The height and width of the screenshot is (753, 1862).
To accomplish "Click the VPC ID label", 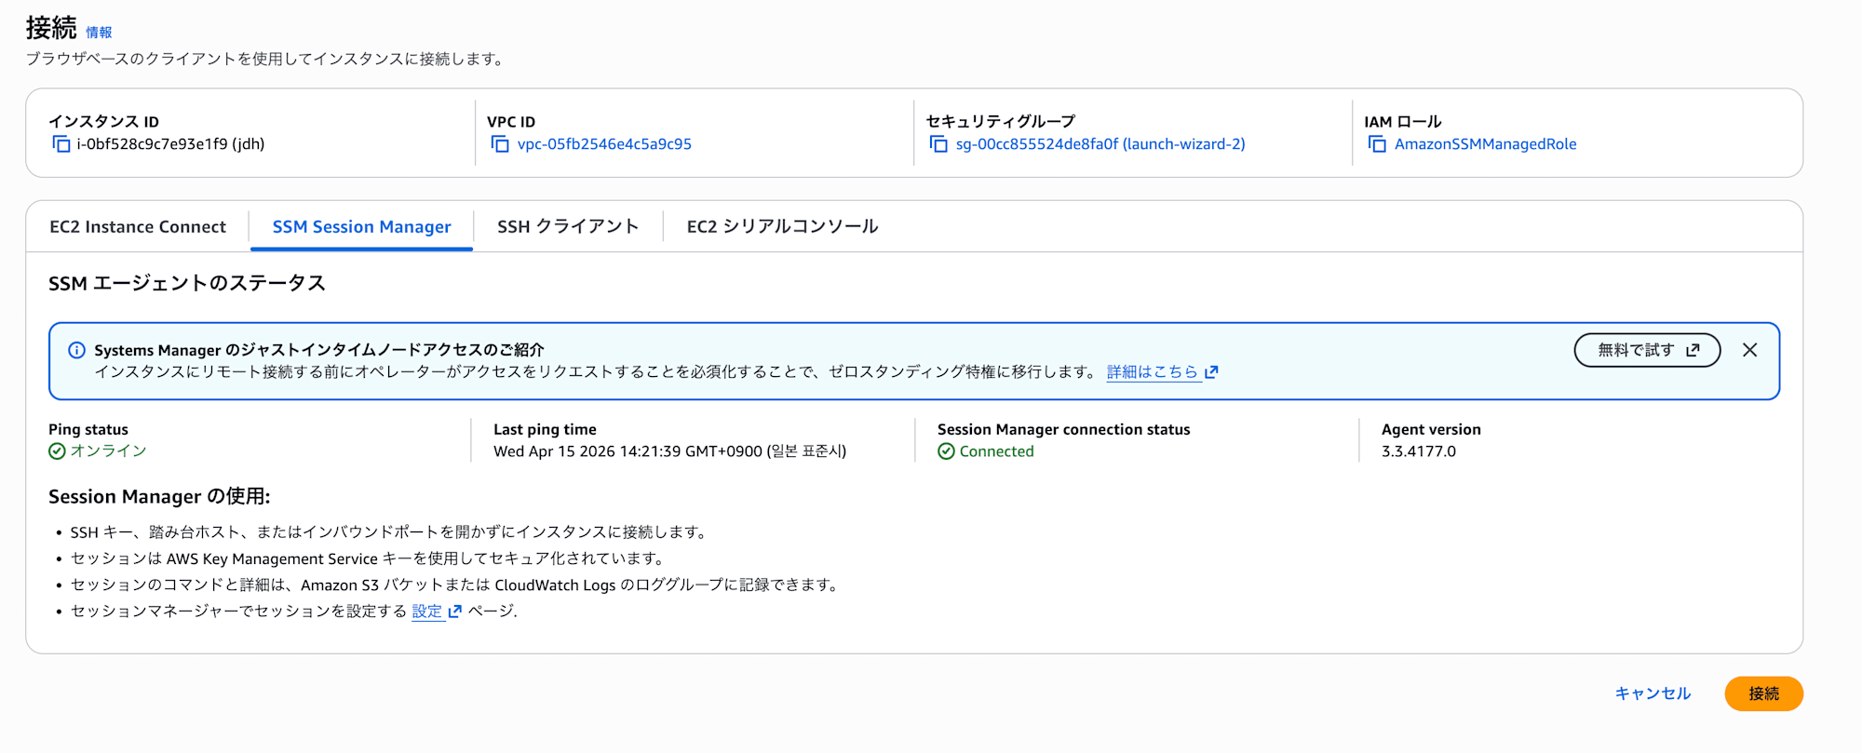I will 511,122.
